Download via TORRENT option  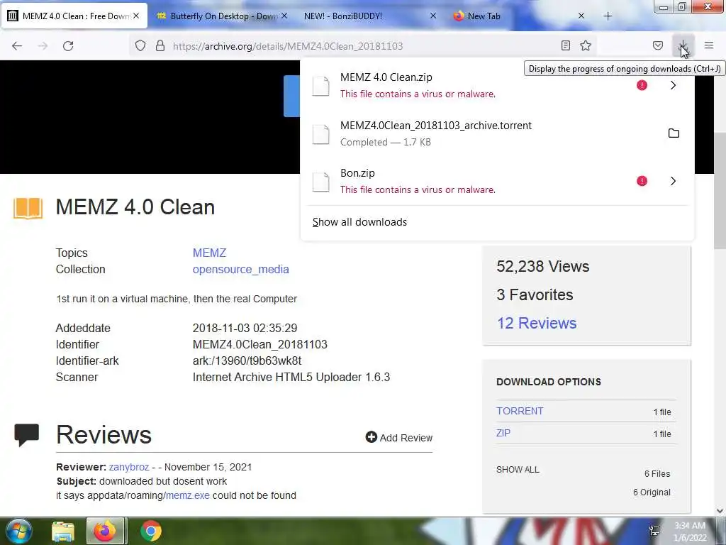coord(520,411)
